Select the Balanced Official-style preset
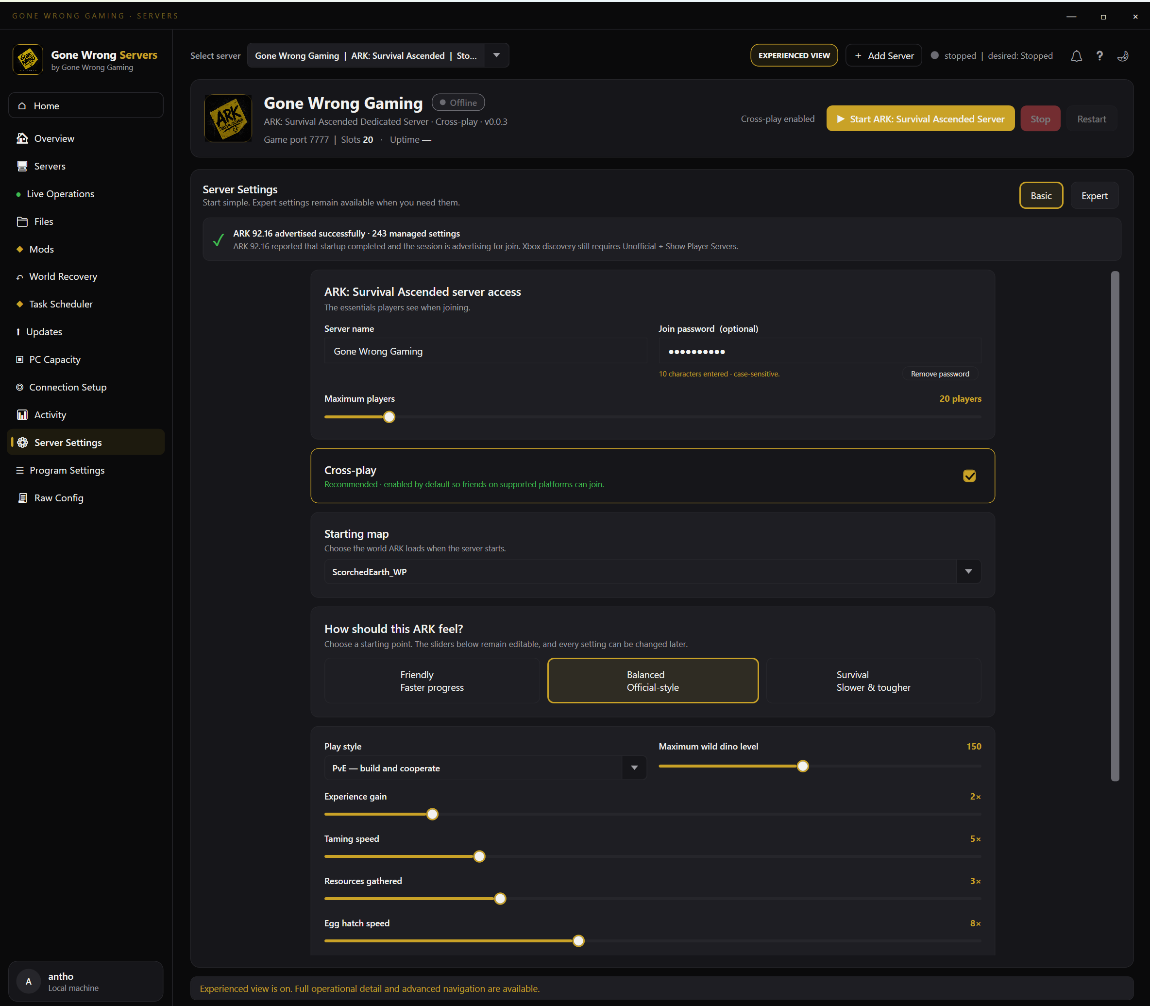Image resolution: width=1150 pixels, height=1006 pixels. click(653, 681)
